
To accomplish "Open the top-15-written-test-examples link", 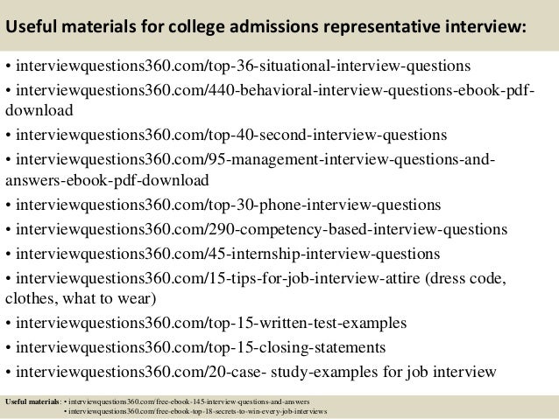I will tap(211, 324).
